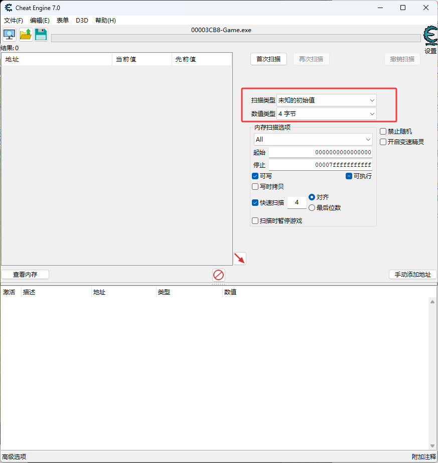Open the 表单 menu
The width and height of the screenshot is (438, 463).
pos(63,21)
